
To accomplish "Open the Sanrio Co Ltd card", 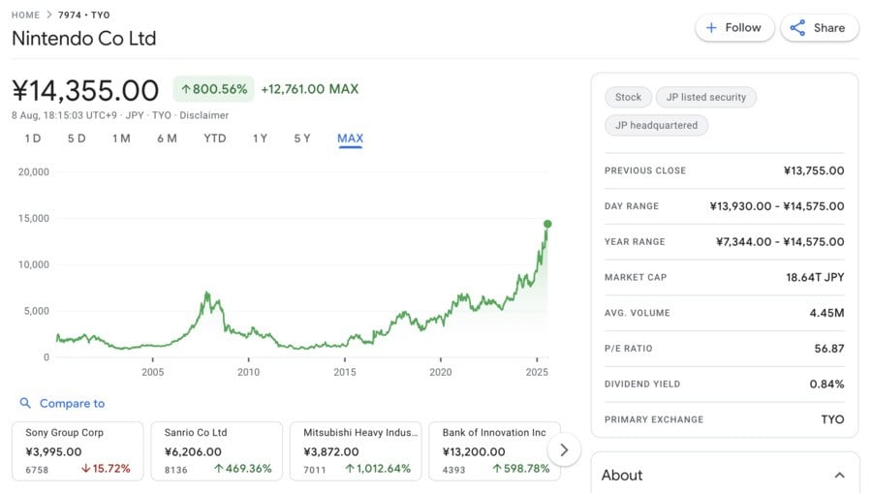I will [x=216, y=450].
